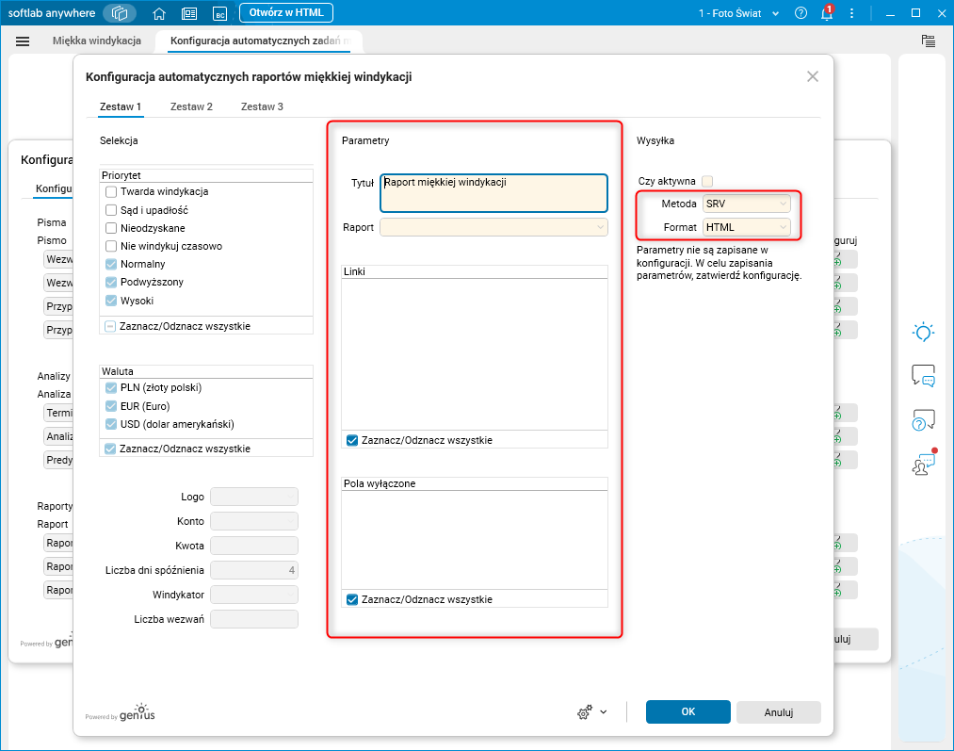Toggle Zaznacz/Odznacz wszystkie under Pola wyłączone
The image size is (954, 751).
tap(352, 599)
